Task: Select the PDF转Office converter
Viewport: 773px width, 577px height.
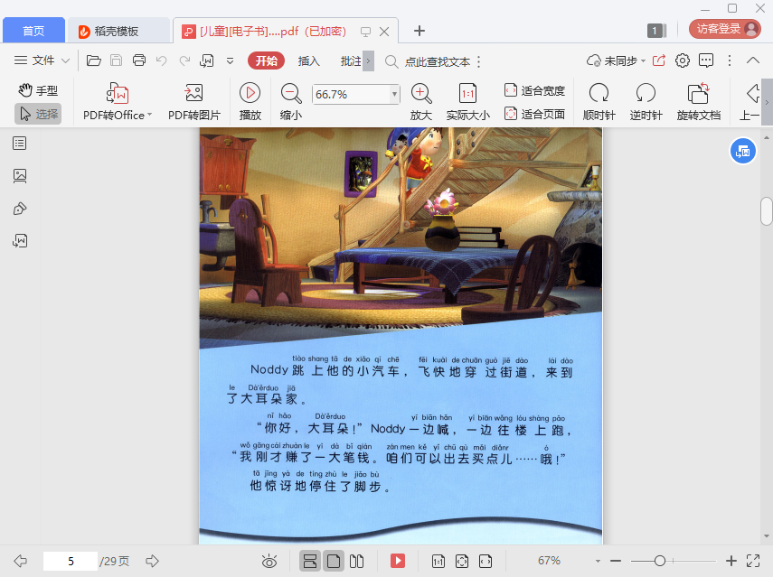Action: (x=118, y=102)
